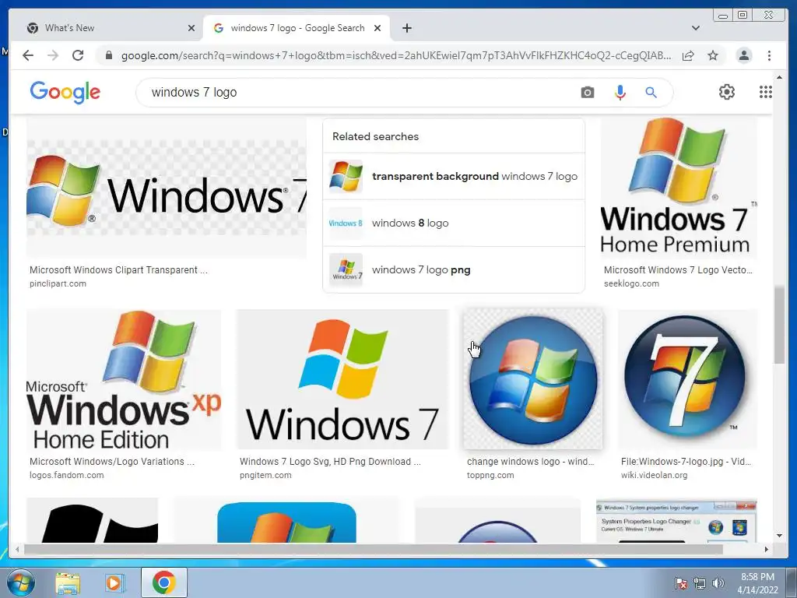Click the scroll up arrow
Screen dimensions: 797x598
click(779, 77)
